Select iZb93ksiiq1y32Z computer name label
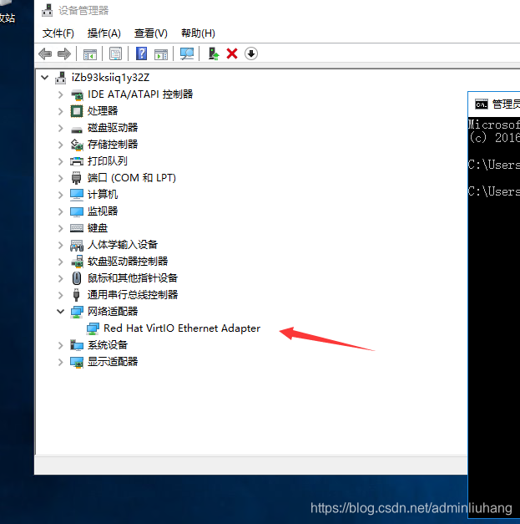 [x=110, y=78]
